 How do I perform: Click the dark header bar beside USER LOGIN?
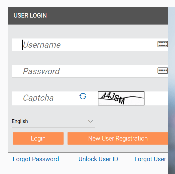[107, 16]
